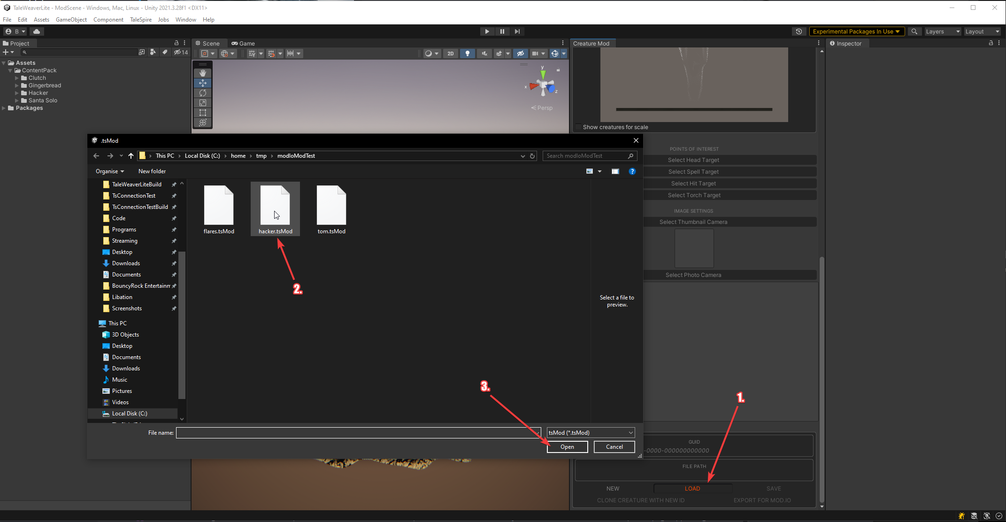This screenshot has width=1006, height=522.
Task: Click the undo history icon
Action: point(799,31)
